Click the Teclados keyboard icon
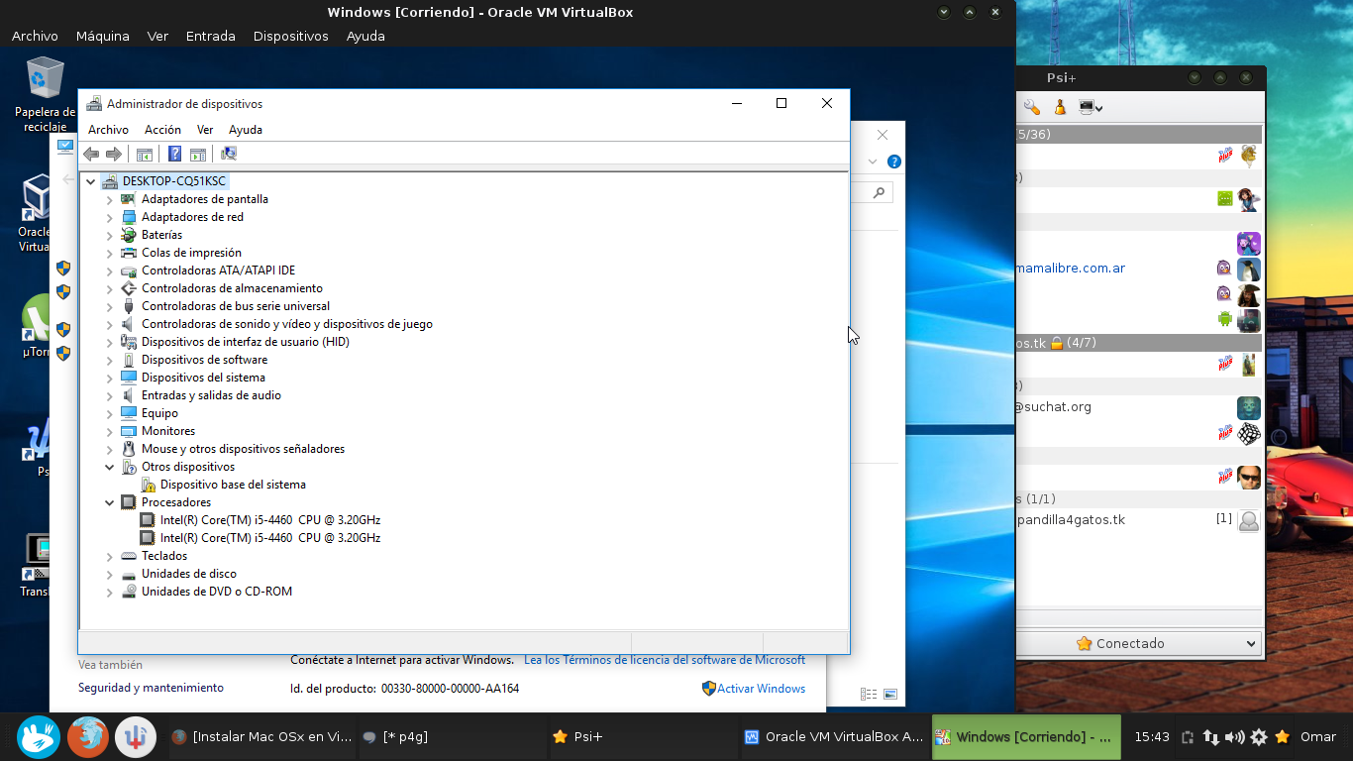Viewport: 1353px width, 761px height. pos(129,556)
